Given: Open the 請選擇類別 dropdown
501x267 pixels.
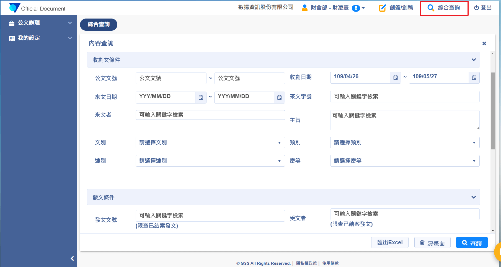Looking at the screenshot, I should (404, 142).
